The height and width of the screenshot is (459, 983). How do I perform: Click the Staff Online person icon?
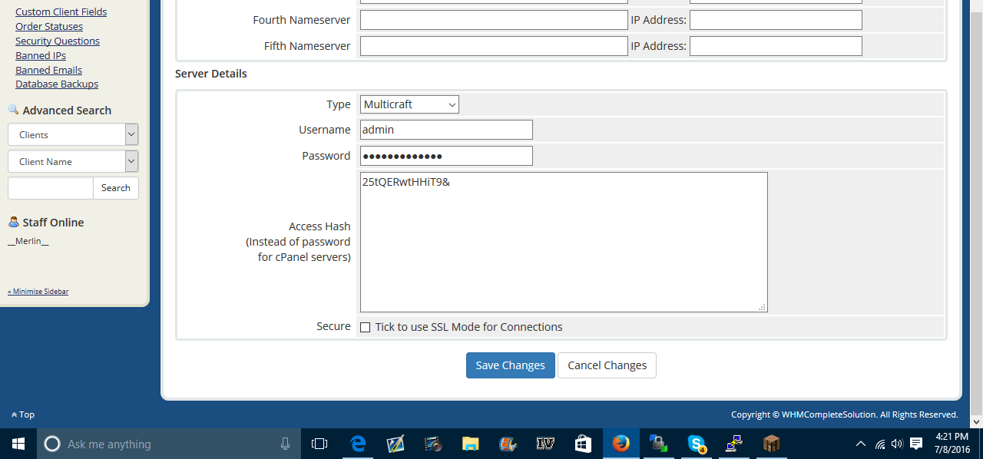pyautogui.click(x=14, y=222)
